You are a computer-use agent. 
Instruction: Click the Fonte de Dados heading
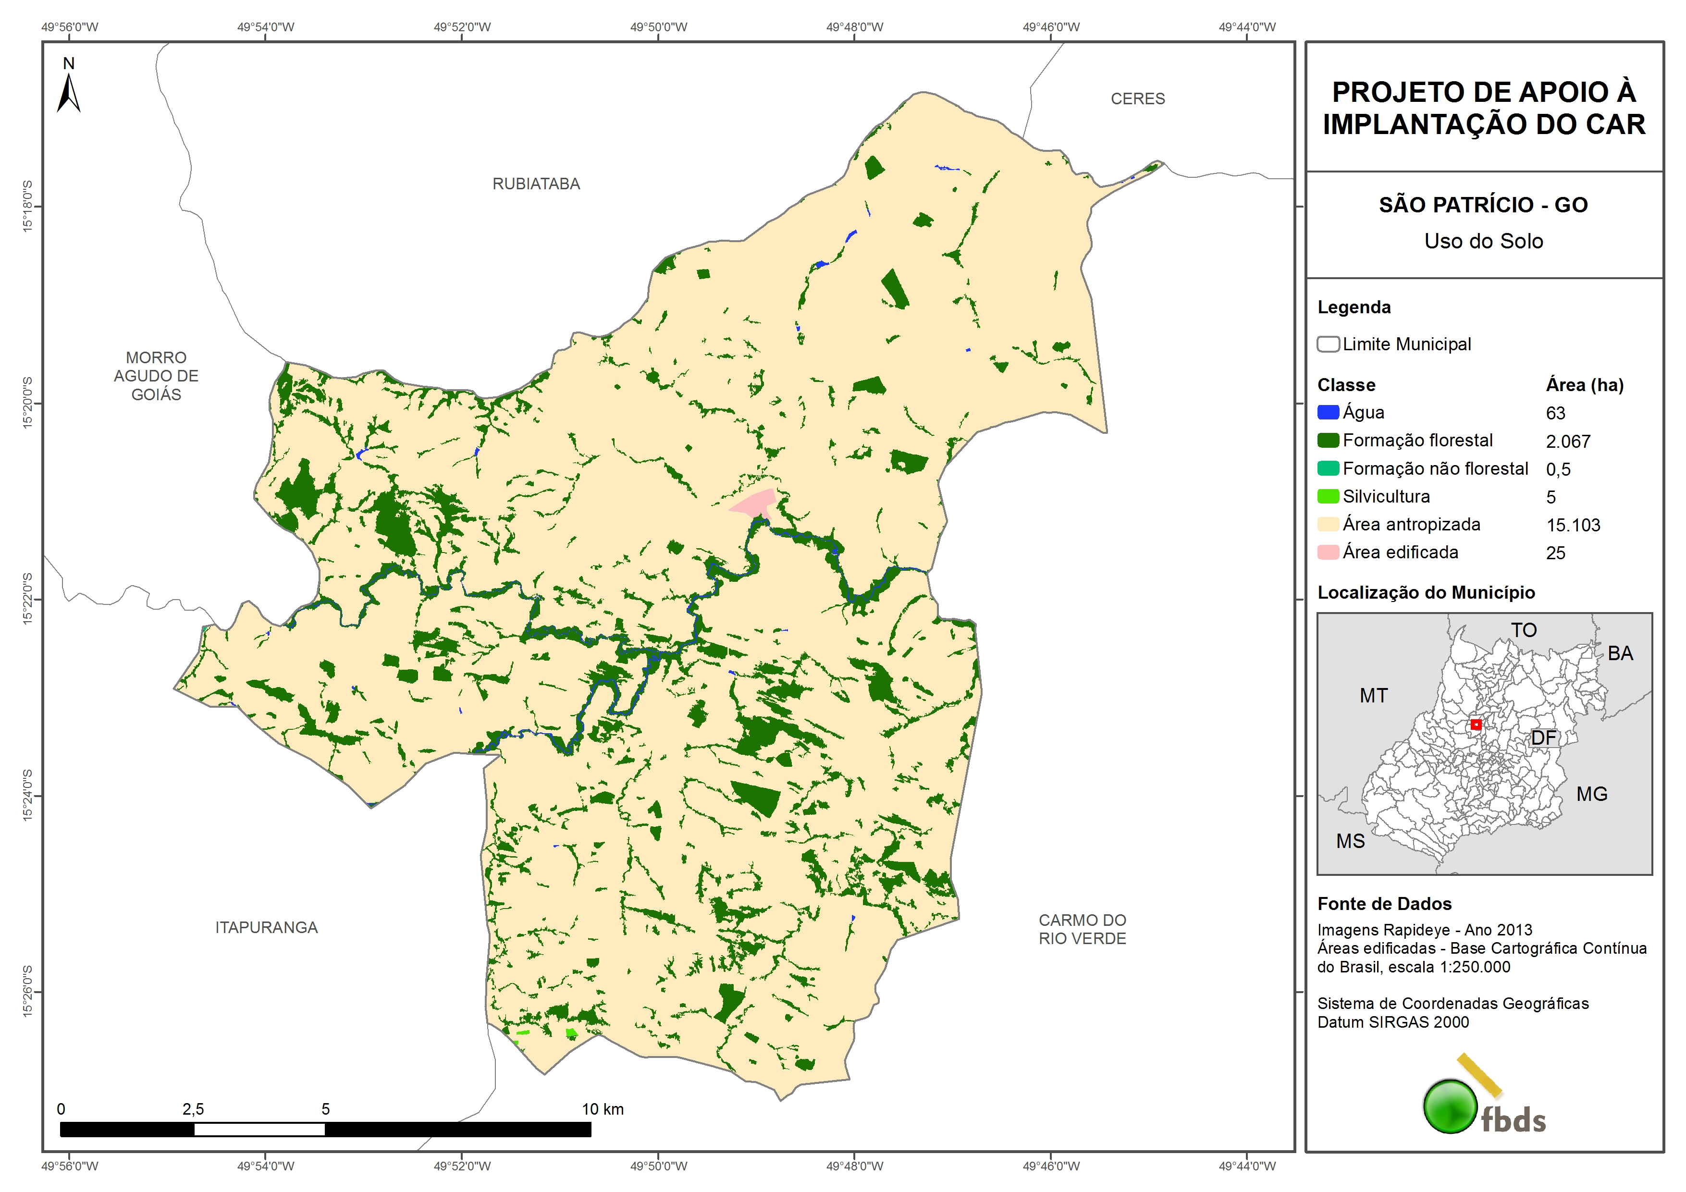[1384, 904]
